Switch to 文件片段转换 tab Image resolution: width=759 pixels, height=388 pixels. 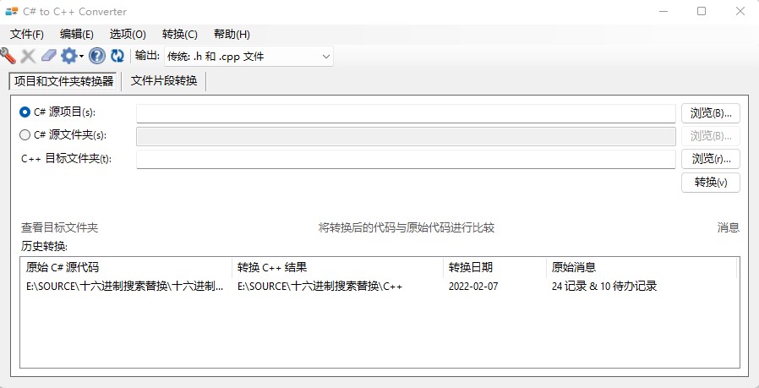tap(164, 81)
